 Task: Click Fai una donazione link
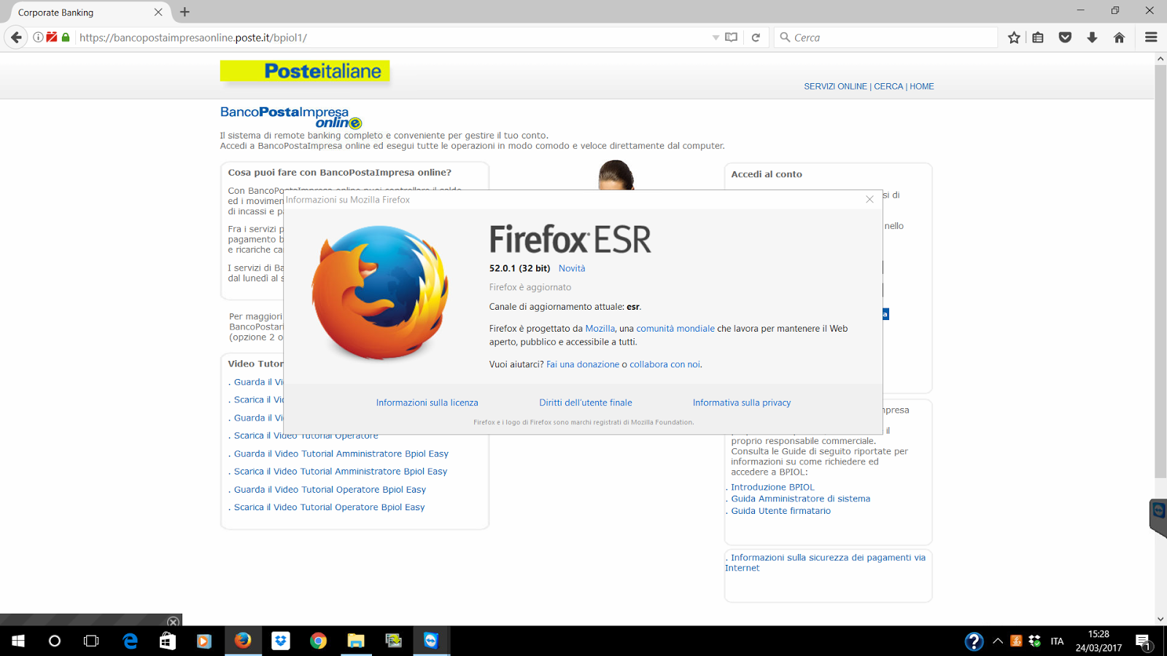pos(583,364)
